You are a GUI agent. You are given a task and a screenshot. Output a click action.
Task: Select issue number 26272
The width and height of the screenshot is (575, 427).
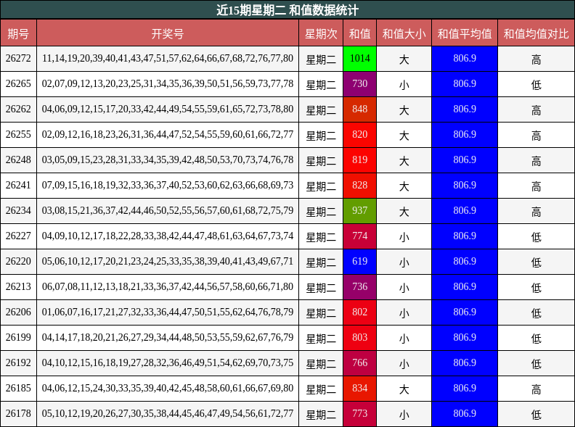[x=18, y=58]
